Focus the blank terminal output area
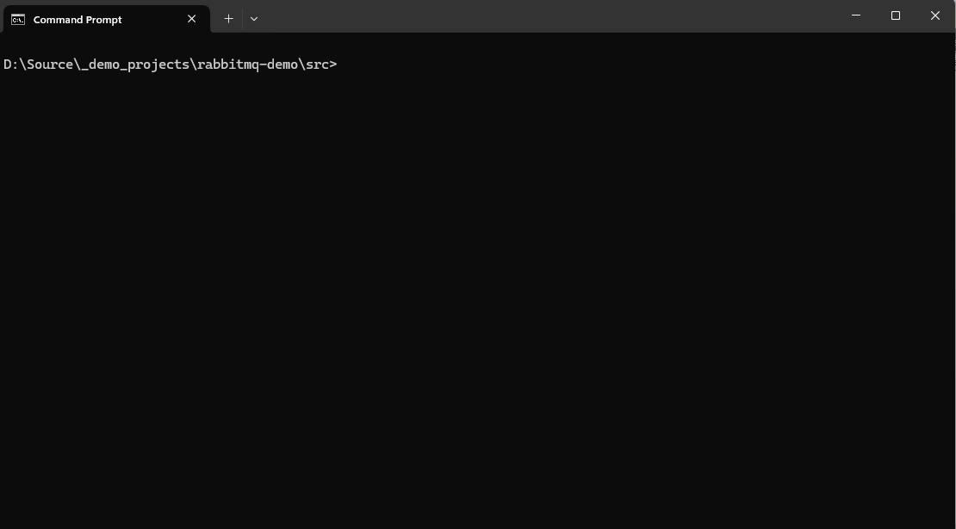956x529 pixels. 478,301
